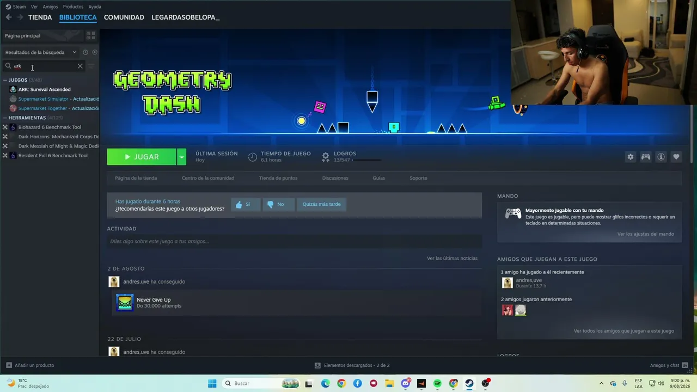Open Microsoft Edge from taskbar
This screenshot has width=697, height=392.
click(325, 383)
